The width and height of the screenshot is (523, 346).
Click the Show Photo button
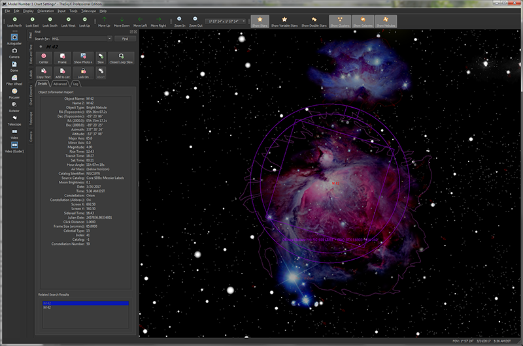point(83,58)
